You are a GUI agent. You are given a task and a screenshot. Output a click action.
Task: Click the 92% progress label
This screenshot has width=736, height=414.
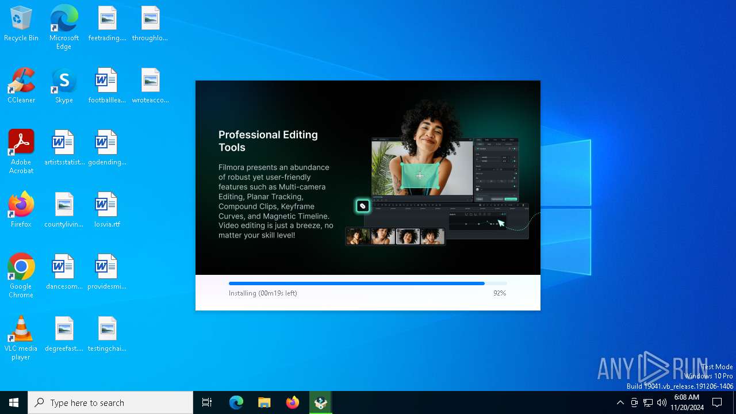500,293
